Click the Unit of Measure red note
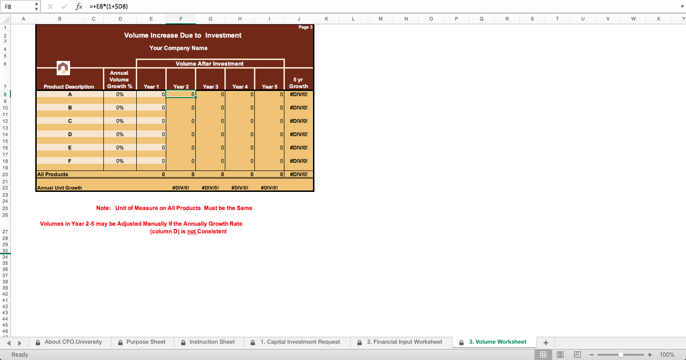 pos(174,208)
